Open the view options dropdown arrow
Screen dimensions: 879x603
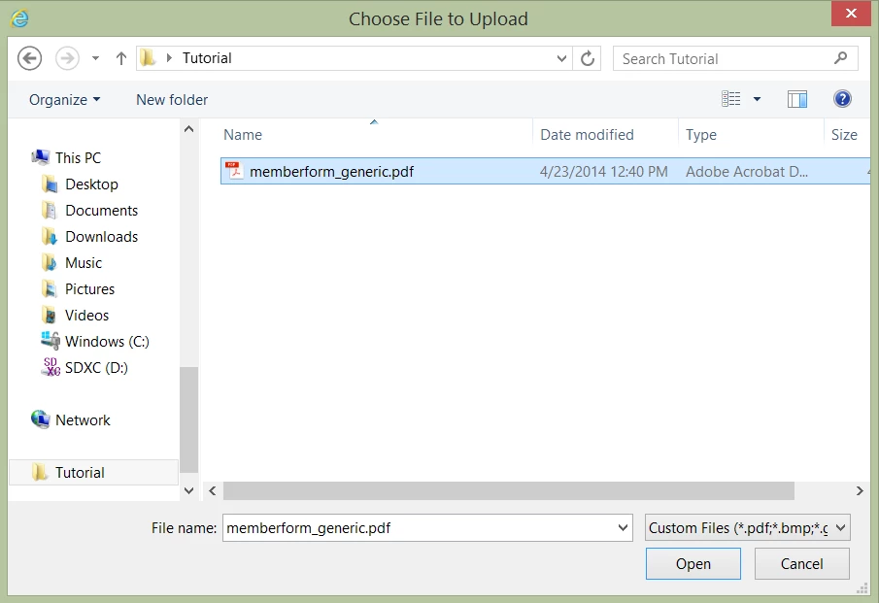click(x=757, y=99)
